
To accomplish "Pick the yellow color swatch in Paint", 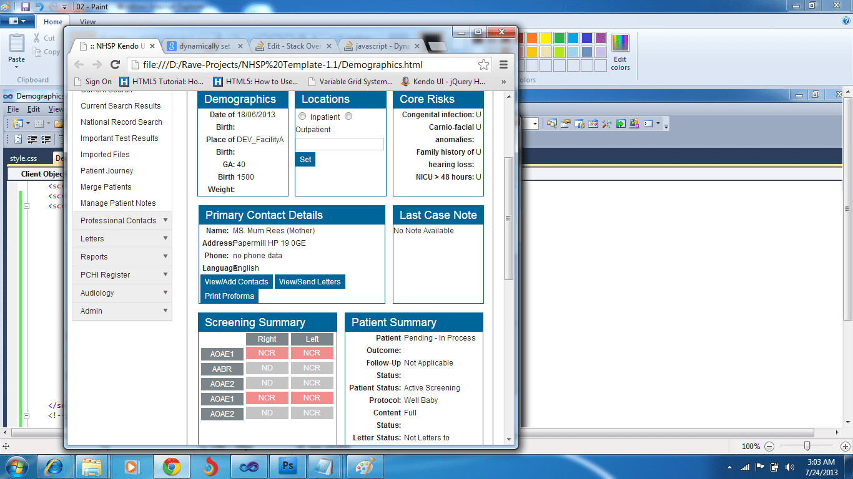I will [545, 38].
